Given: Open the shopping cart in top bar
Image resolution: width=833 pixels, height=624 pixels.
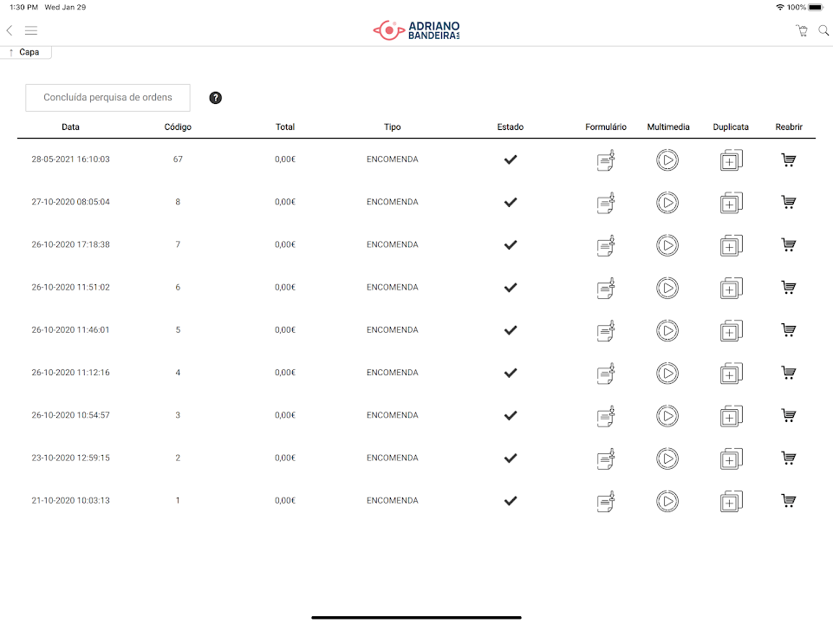Looking at the screenshot, I should pyautogui.click(x=802, y=30).
